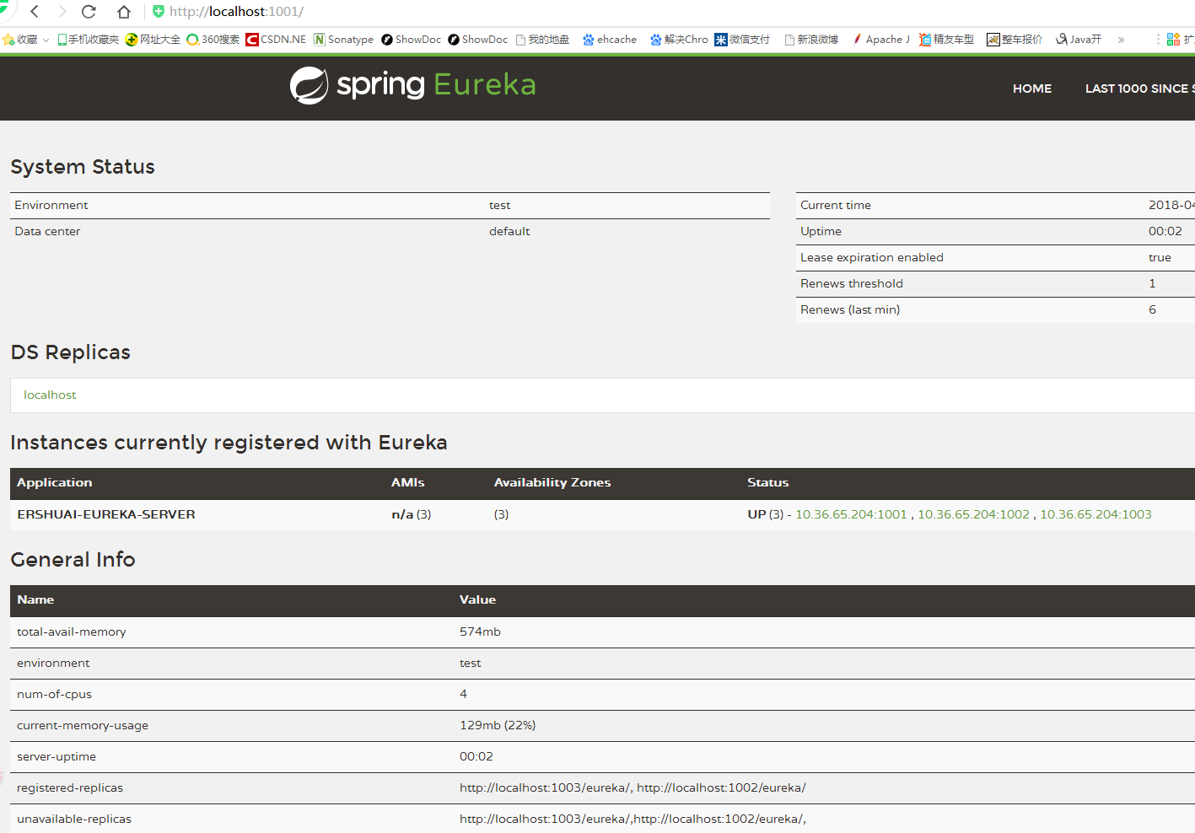This screenshot has width=1195, height=833.
Task: Expand the 收藏 dropdown arrow
Action: [x=46, y=40]
